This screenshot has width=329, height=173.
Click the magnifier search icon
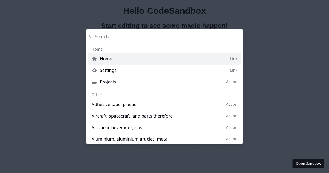pyautogui.click(x=91, y=37)
